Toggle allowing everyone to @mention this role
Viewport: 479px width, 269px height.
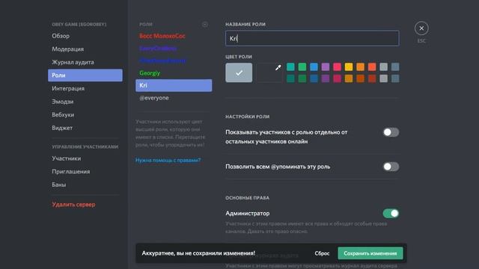(x=391, y=167)
